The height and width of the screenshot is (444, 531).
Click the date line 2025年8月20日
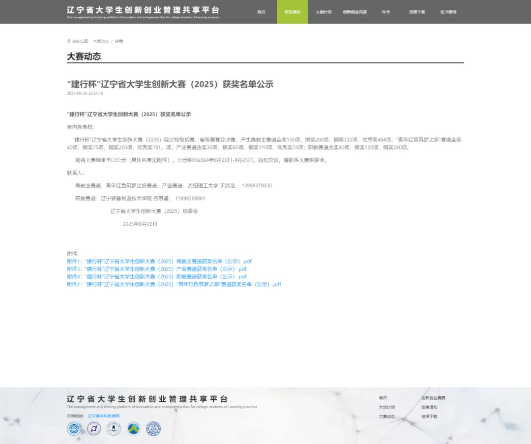140,224
